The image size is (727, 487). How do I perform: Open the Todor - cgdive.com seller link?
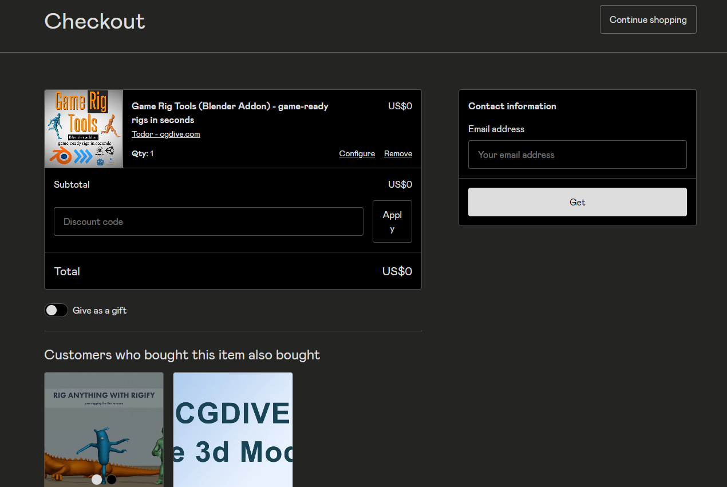pyautogui.click(x=166, y=134)
